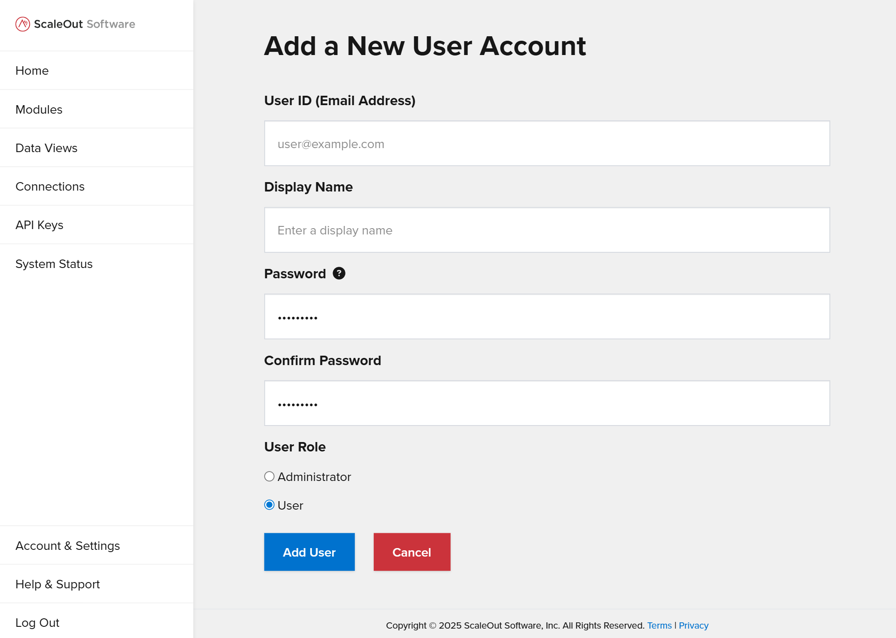Open Help & Support
896x638 pixels.
tap(57, 584)
